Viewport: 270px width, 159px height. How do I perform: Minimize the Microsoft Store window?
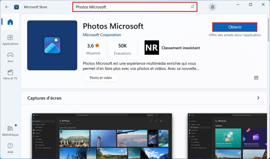[238, 5]
